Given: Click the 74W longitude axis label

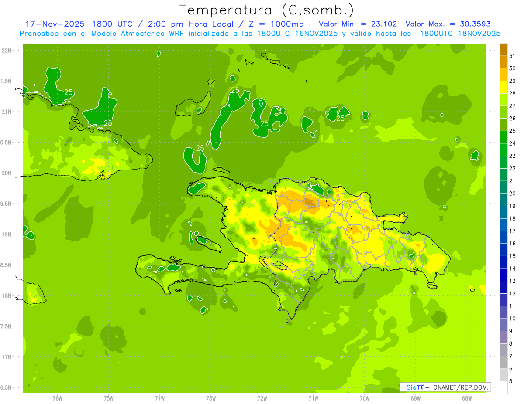Looking at the screenshot, I should [160, 398].
